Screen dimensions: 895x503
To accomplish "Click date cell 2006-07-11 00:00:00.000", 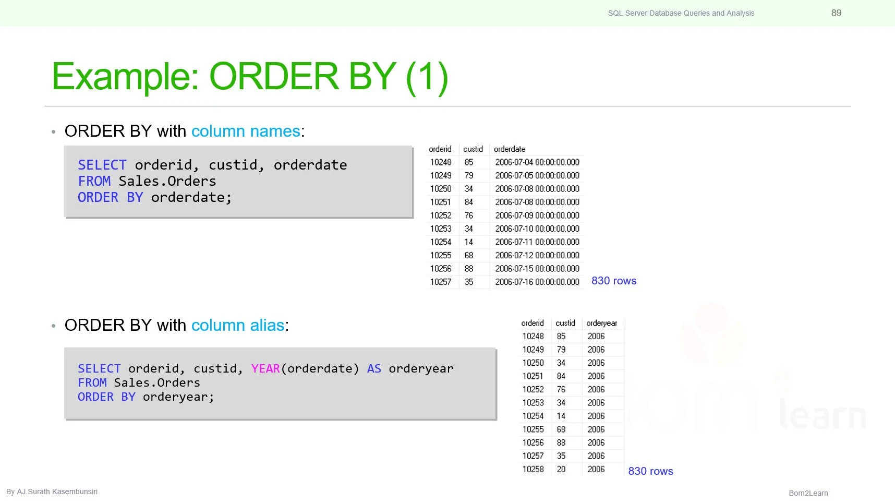I will click(537, 242).
